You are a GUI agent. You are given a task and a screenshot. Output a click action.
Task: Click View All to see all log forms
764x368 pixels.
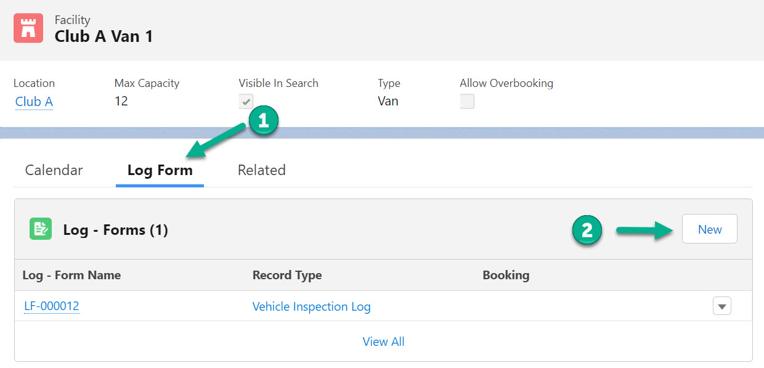tap(383, 341)
